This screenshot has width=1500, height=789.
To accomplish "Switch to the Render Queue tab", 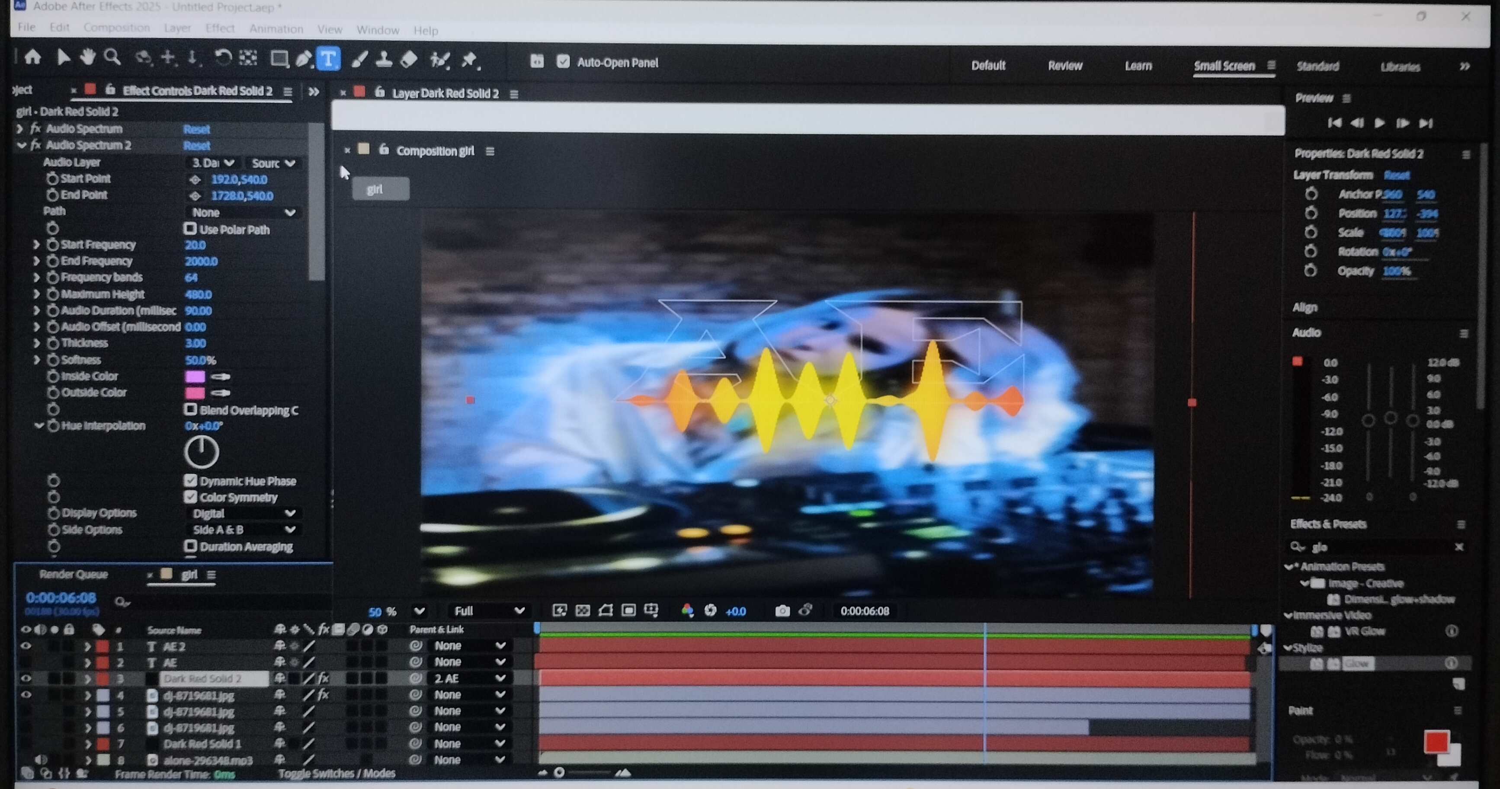I will coord(74,574).
